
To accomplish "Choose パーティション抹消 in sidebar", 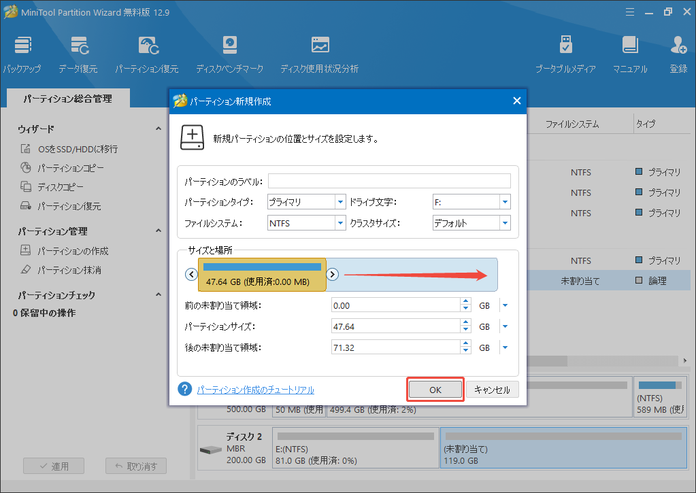I will [61, 270].
